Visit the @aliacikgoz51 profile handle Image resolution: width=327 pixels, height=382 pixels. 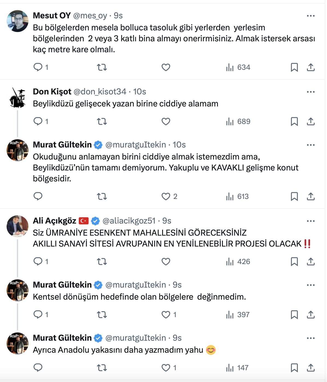pyautogui.click(x=129, y=221)
